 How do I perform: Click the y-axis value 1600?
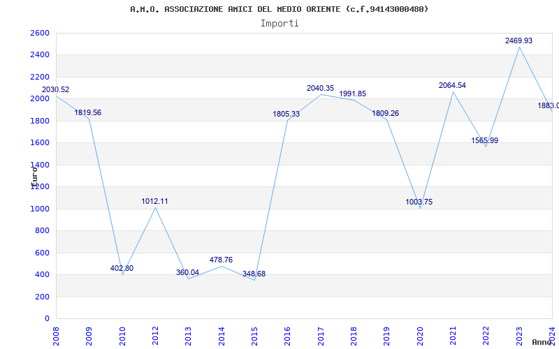(40, 143)
